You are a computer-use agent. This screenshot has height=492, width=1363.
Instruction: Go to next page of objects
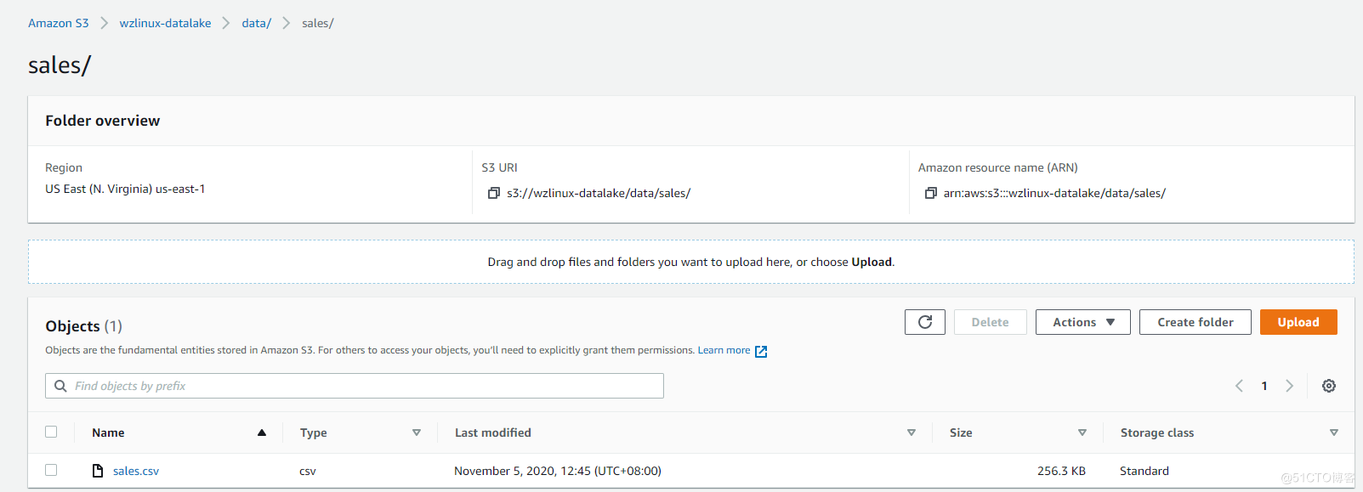(1289, 386)
